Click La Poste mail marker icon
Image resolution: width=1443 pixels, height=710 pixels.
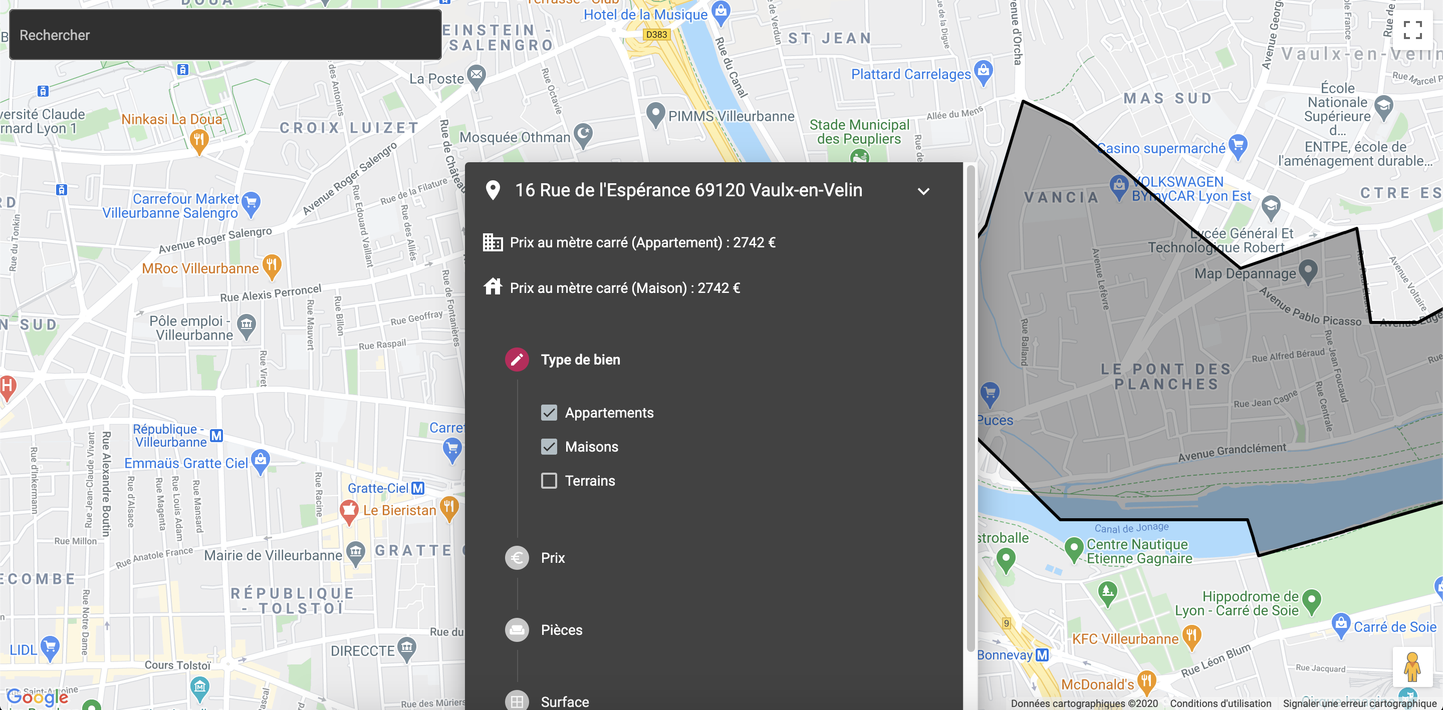click(x=476, y=76)
